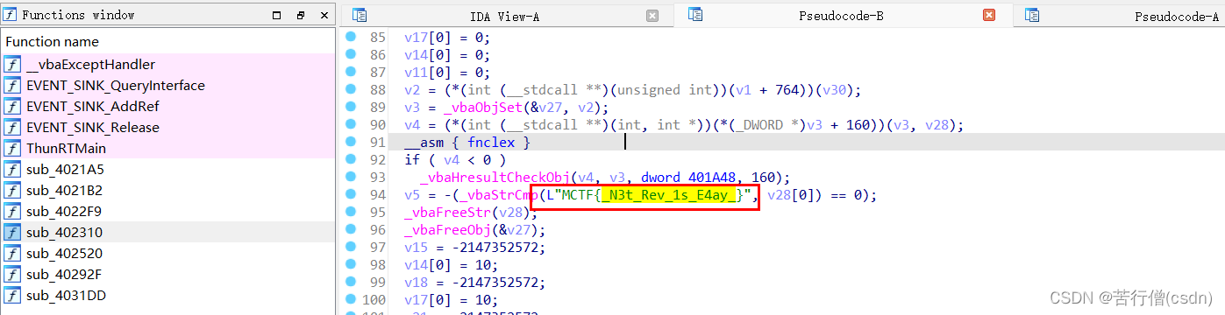This screenshot has height=315, width=1225.
Task: Toggle breakpoint dot on line 94
Action: click(x=351, y=194)
